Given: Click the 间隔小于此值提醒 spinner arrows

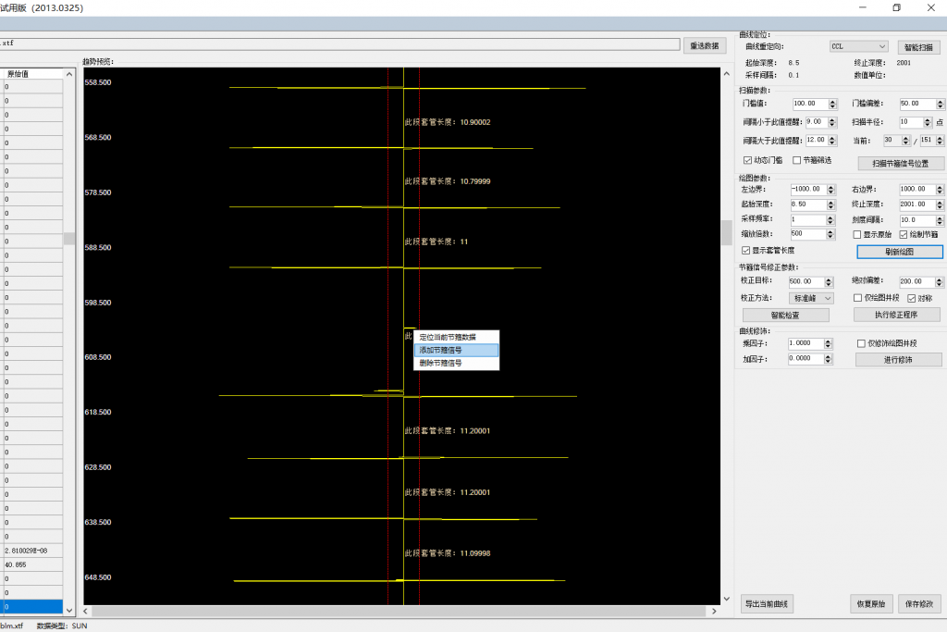Looking at the screenshot, I should [x=832, y=122].
